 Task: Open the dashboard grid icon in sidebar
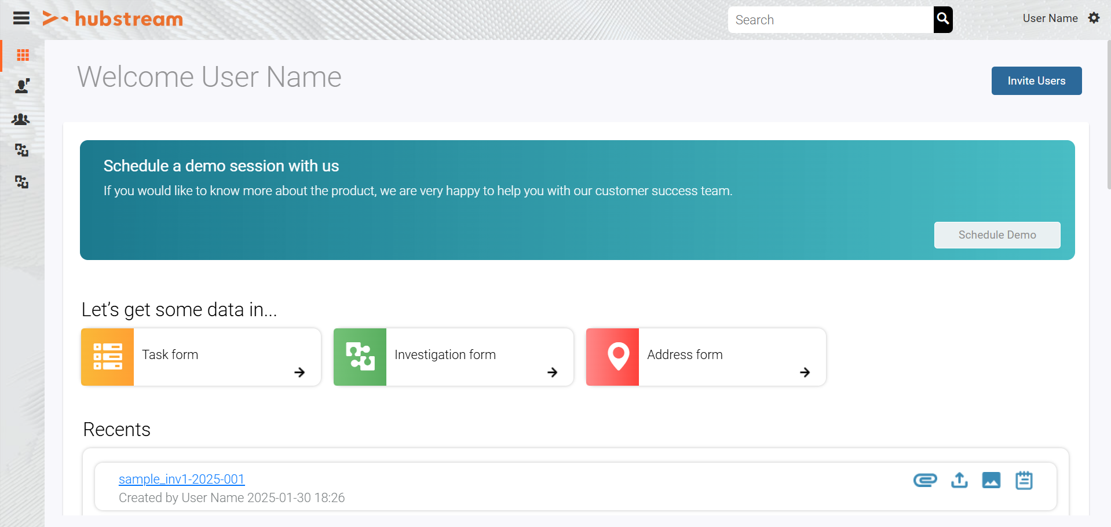click(x=23, y=55)
